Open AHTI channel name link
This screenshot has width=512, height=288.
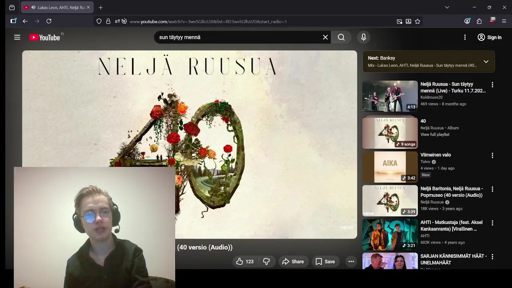pyautogui.click(x=425, y=236)
